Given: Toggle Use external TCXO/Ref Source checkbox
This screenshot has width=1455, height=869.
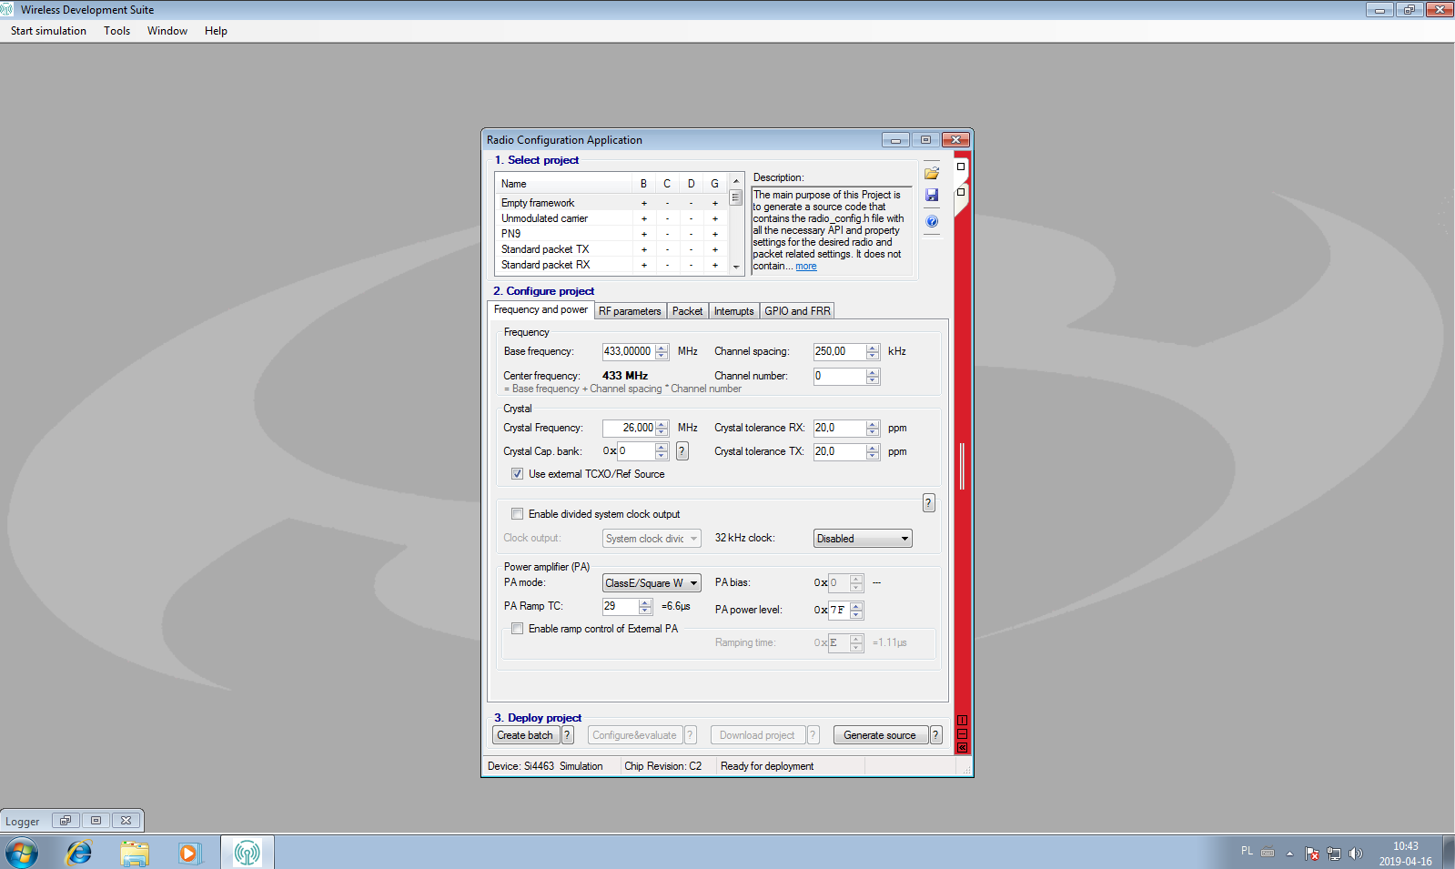Looking at the screenshot, I should [x=517, y=473].
